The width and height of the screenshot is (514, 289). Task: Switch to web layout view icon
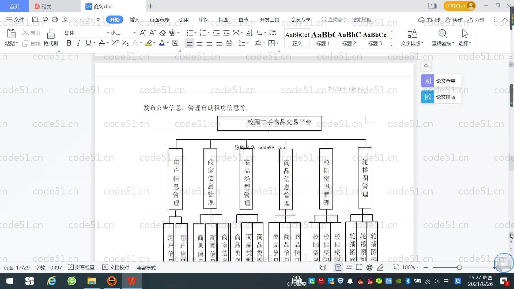(369, 267)
